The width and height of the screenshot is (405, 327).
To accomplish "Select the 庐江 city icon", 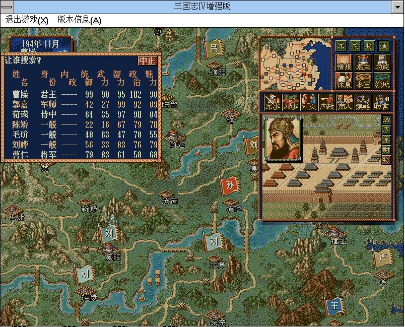I will [230, 202].
